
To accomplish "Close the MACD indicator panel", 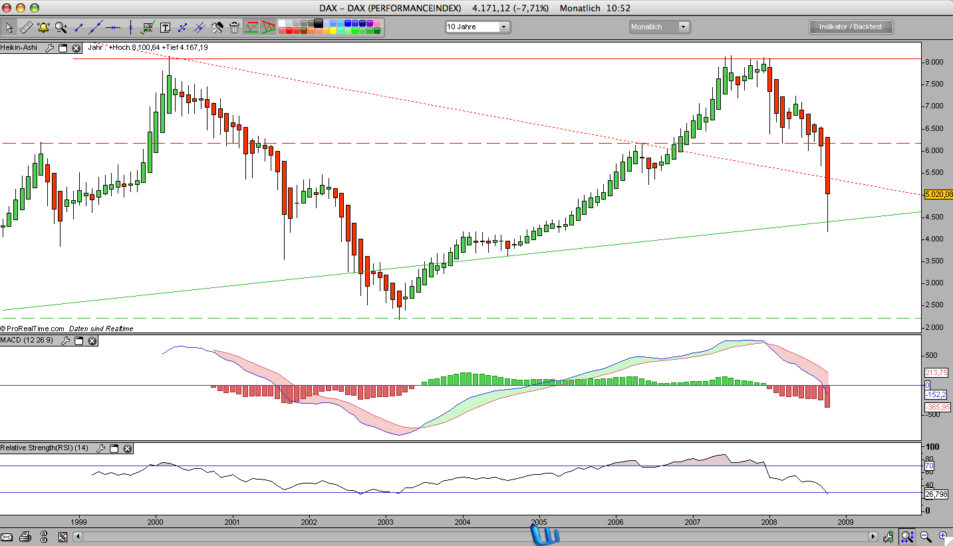I will point(92,341).
